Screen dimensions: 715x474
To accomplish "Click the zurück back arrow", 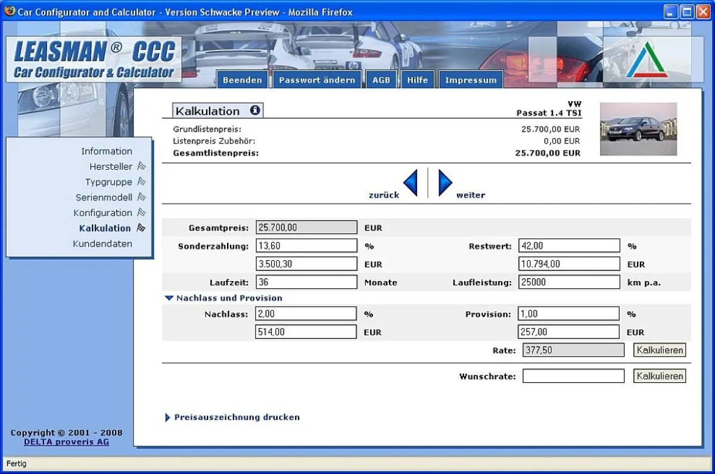I will tap(412, 183).
